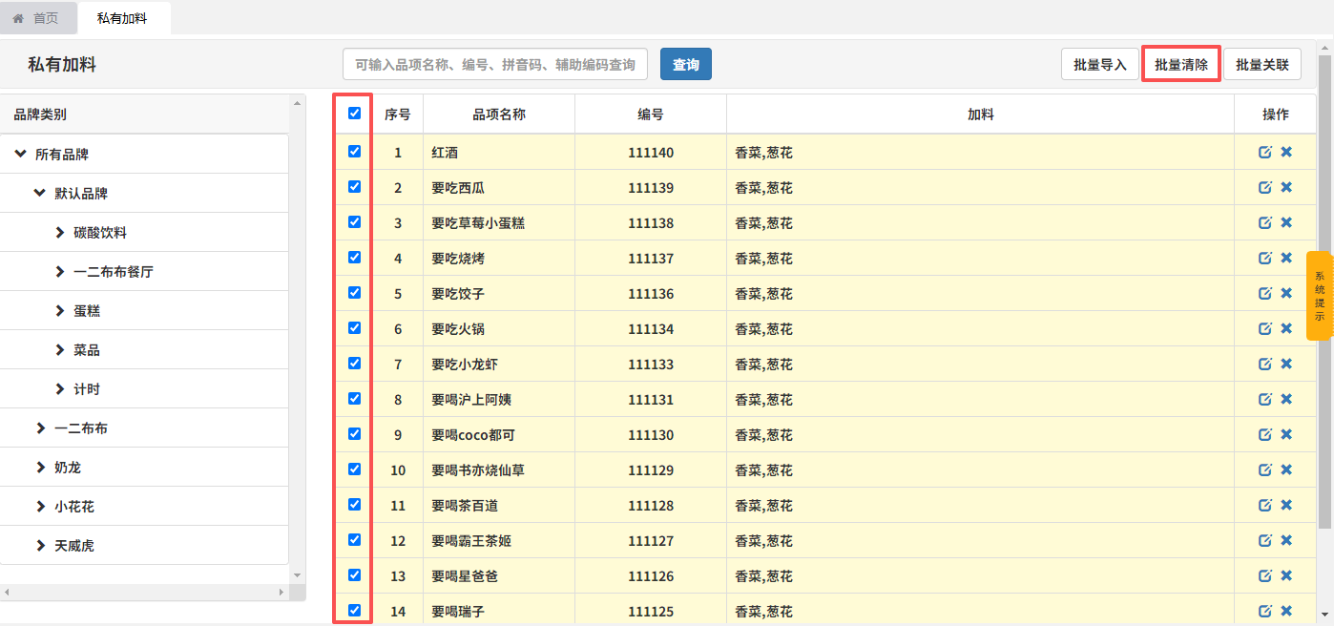Click code cell 111125
1334x626 pixels.
[651, 611]
